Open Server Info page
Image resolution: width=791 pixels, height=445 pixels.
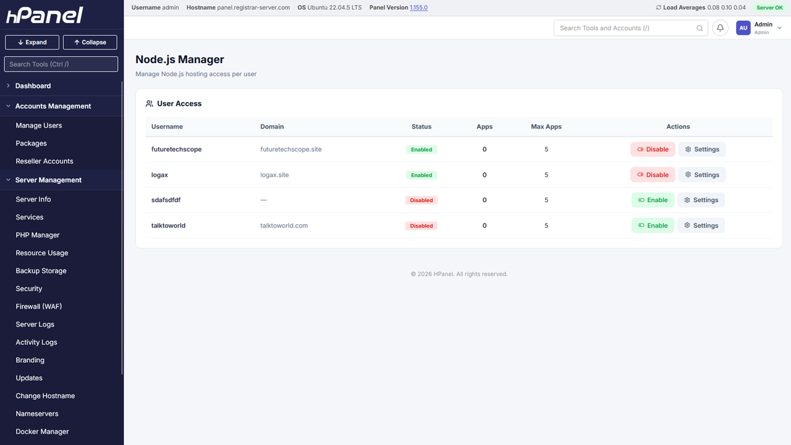33,200
